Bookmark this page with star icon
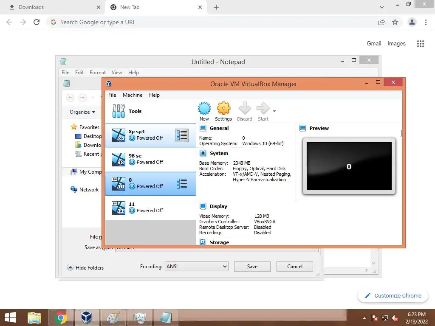Viewport: 435px width, 326px height. 395,22
